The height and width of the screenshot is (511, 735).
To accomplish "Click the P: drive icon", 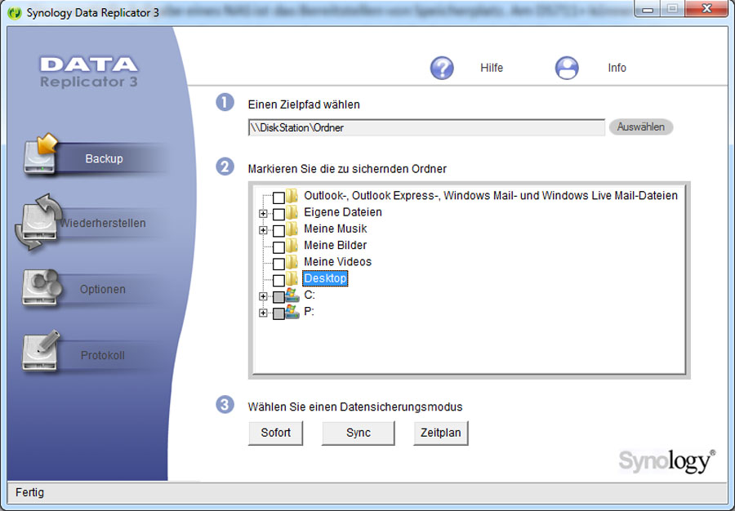I will click(x=292, y=312).
